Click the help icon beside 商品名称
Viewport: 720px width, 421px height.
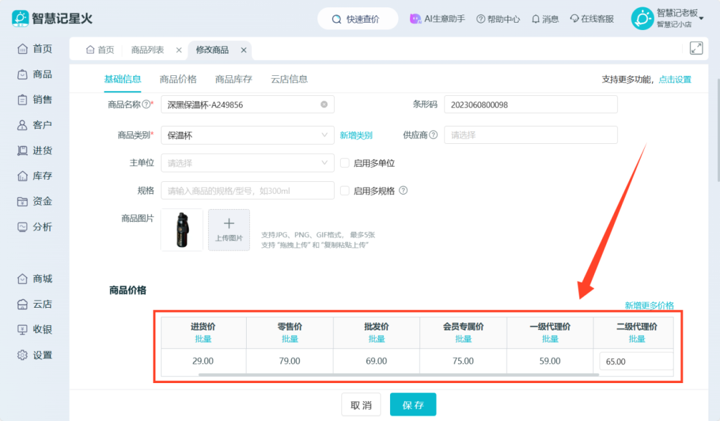[x=146, y=104]
